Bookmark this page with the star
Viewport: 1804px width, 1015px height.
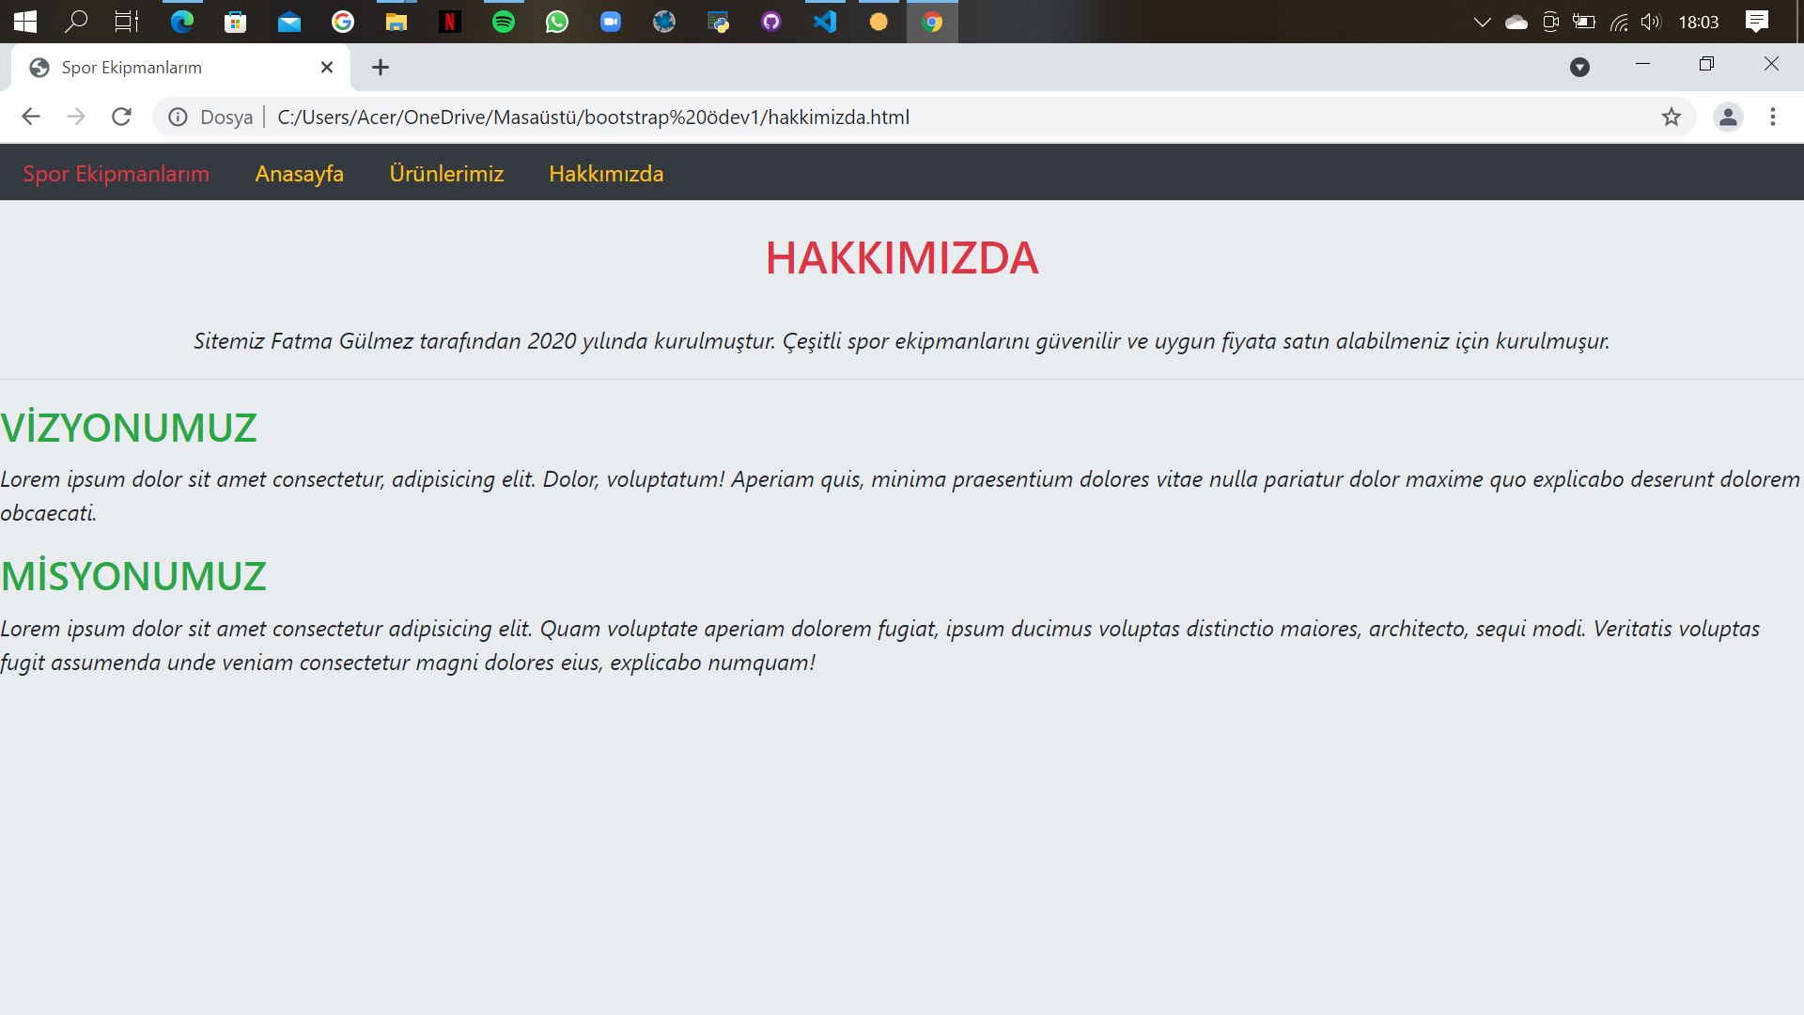tap(1672, 117)
